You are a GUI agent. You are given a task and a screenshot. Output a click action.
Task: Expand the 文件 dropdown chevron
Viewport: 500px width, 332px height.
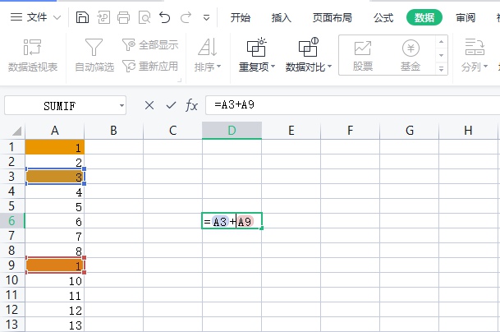[x=57, y=17]
